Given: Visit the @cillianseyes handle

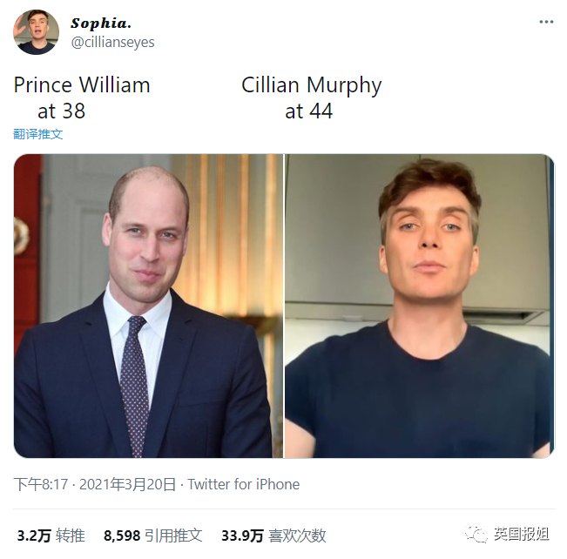Looking at the screenshot, I should [x=113, y=43].
